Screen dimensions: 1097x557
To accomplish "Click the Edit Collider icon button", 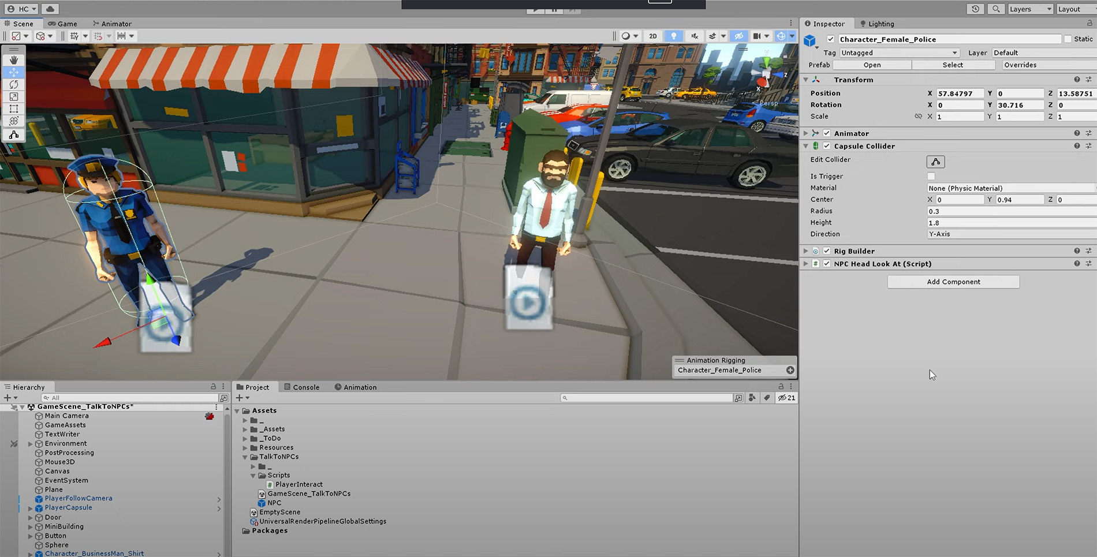I will tap(935, 162).
